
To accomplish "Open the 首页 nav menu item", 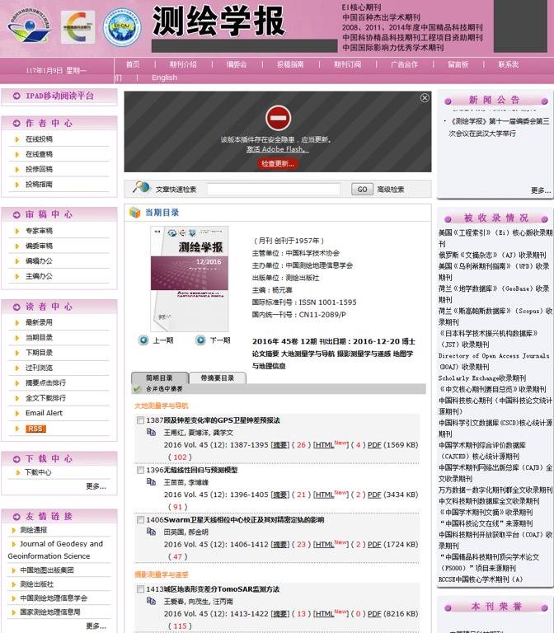I will [133, 64].
